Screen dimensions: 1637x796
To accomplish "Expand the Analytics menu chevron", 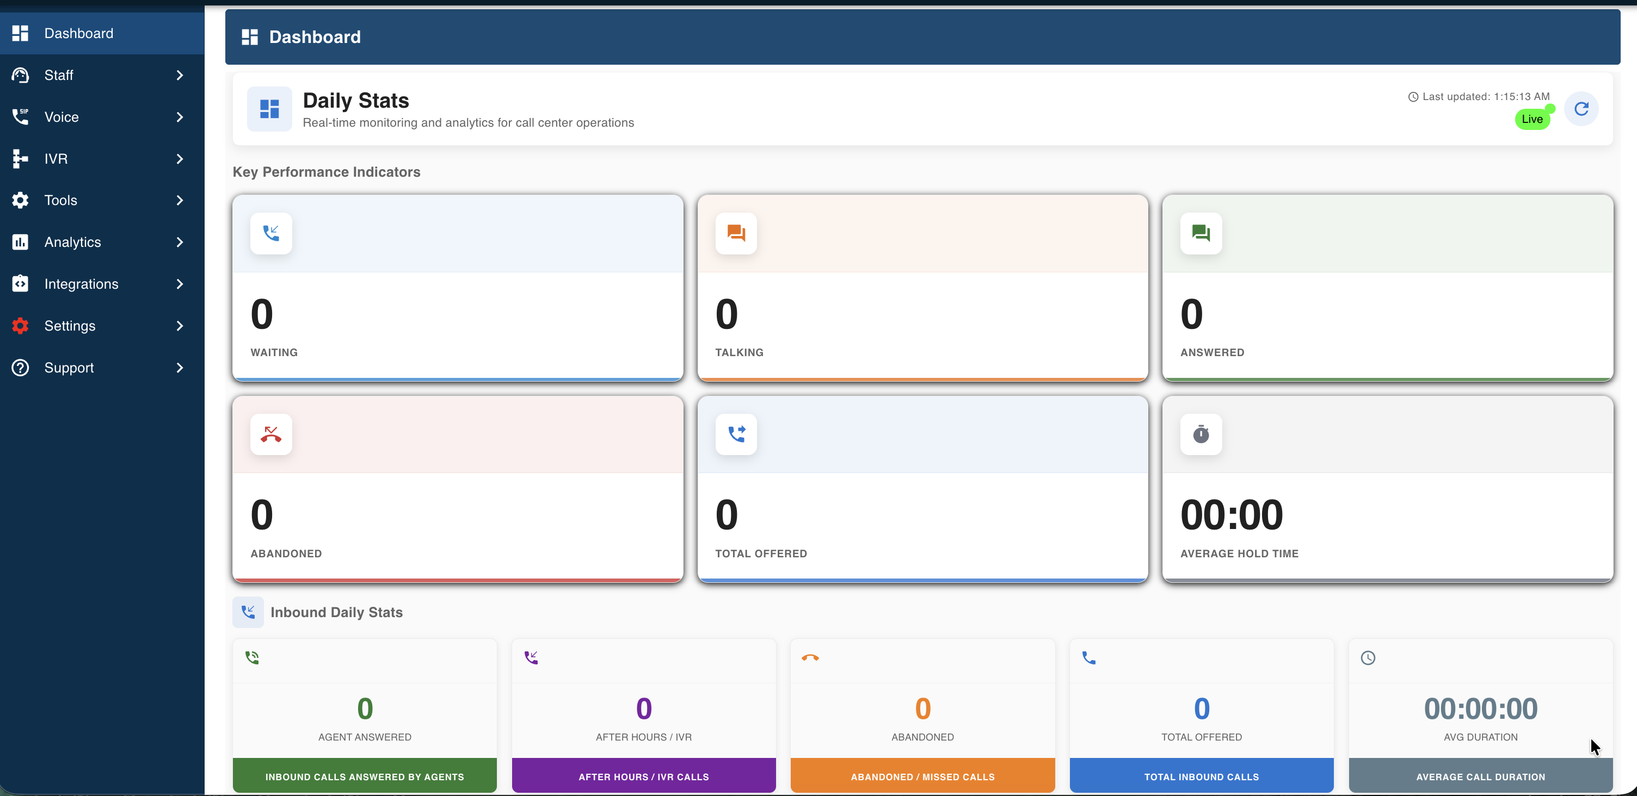I will point(180,242).
